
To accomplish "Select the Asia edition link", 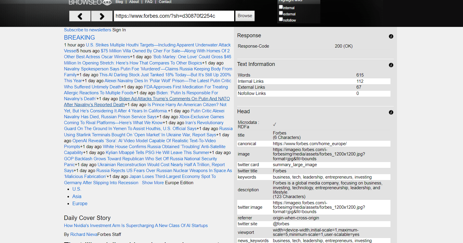I will tap(77, 196).
